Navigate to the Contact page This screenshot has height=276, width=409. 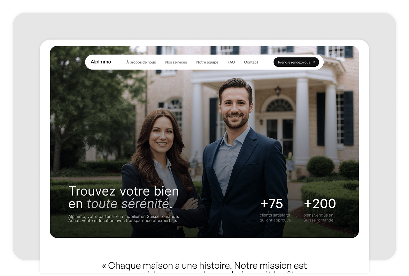pyautogui.click(x=251, y=62)
